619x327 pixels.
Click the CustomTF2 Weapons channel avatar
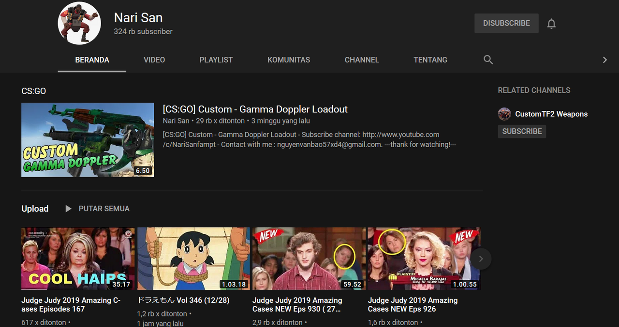504,114
